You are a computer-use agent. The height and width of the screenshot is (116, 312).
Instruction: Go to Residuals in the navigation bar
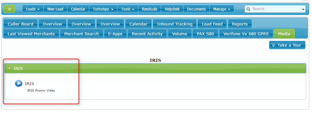coord(150,9)
